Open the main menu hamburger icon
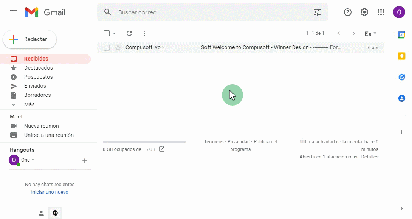The height and width of the screenshot is (219, 412). pos(14,12)
